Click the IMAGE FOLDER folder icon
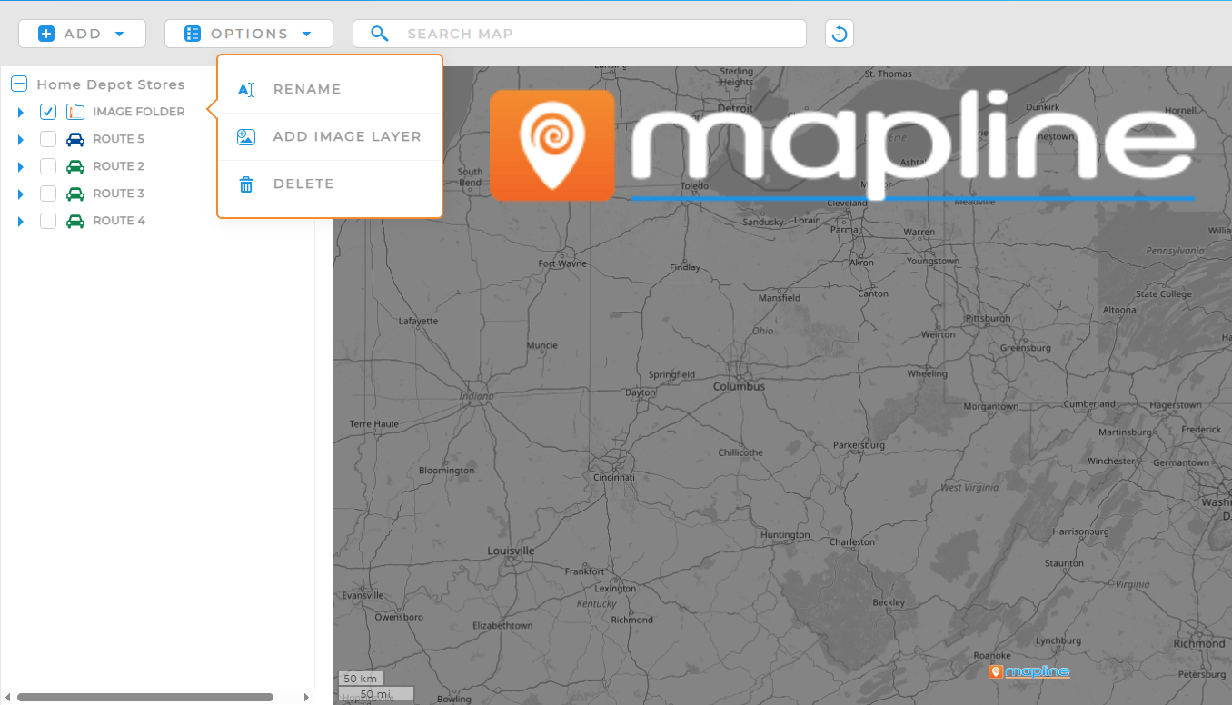 tap(75, 112)
